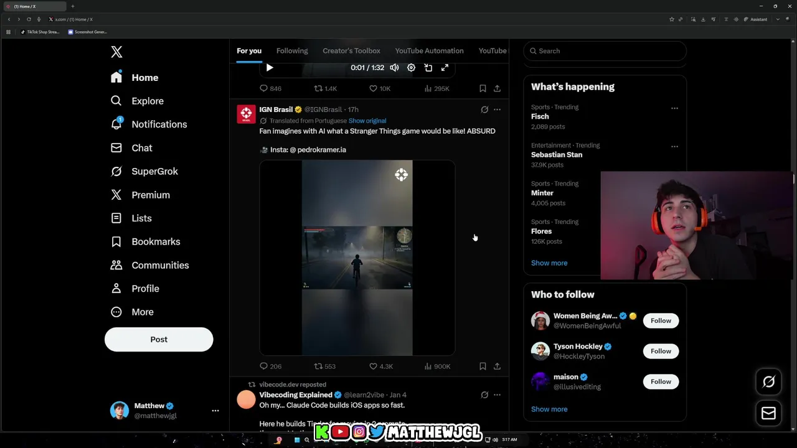Switch to the Following tab
The image size is (797, 448).
pos(292,51)
